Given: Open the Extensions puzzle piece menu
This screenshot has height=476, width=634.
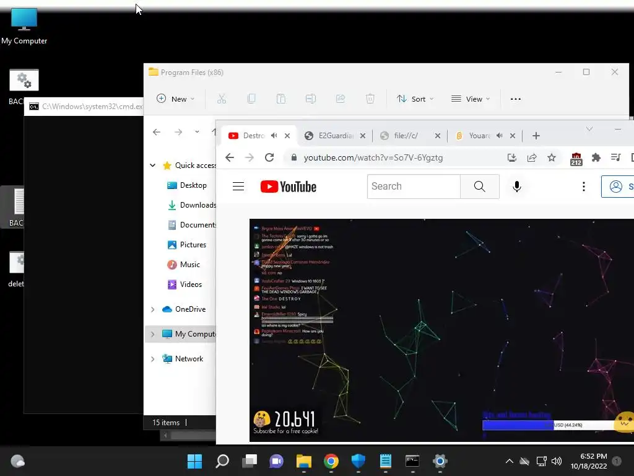Looking at the screenshot, I should [596, 158].
